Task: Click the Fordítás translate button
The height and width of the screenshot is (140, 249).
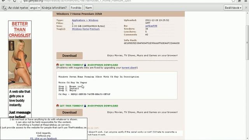Action: tap(76, 8)
